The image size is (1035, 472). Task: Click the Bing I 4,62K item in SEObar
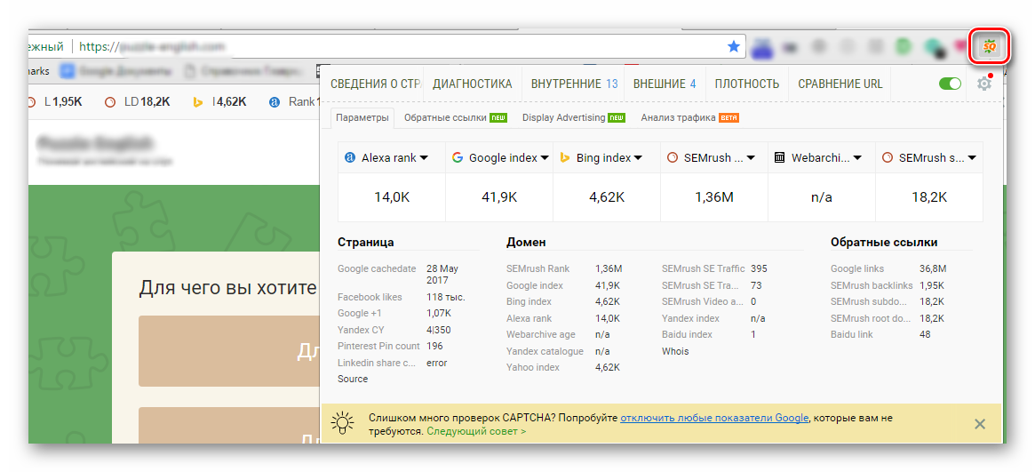point(219,101)
